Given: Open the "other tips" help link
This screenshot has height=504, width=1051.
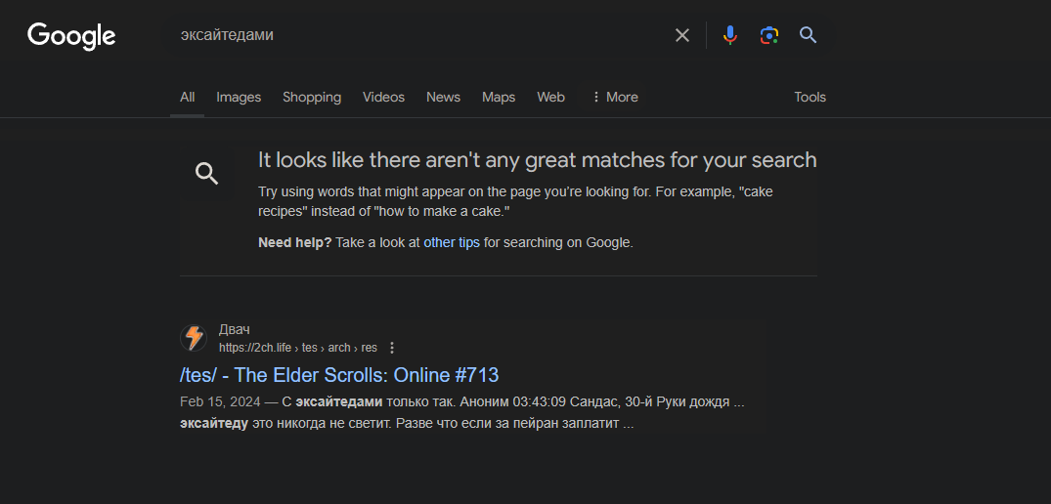Looking at the screenshot, I should pyautogui.click(x=452, y=242).
